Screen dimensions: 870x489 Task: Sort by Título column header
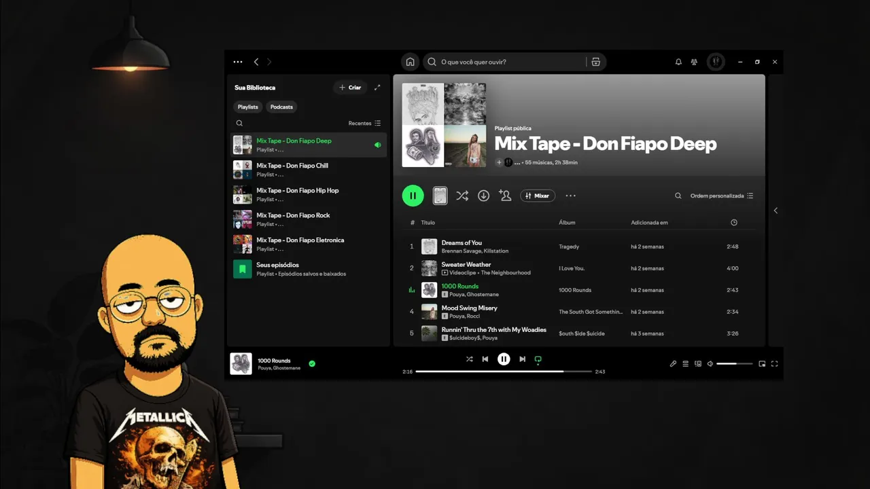[x=428, y=223]
